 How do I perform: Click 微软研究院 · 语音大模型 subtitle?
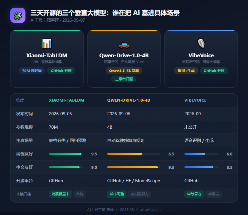click(201, 62)
